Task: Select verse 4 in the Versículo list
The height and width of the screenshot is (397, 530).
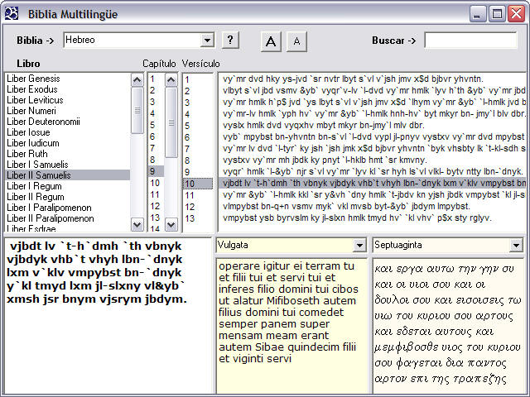Action: click(x=198, y=114)
